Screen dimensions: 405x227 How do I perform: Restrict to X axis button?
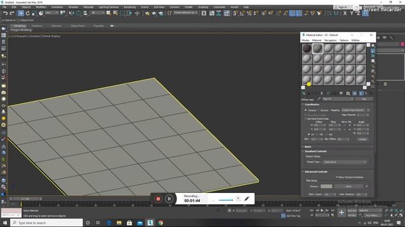click(x=345, y=13)
